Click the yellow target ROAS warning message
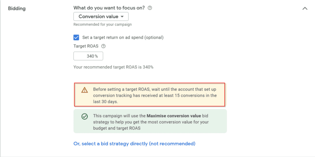 tap(149, 95)
